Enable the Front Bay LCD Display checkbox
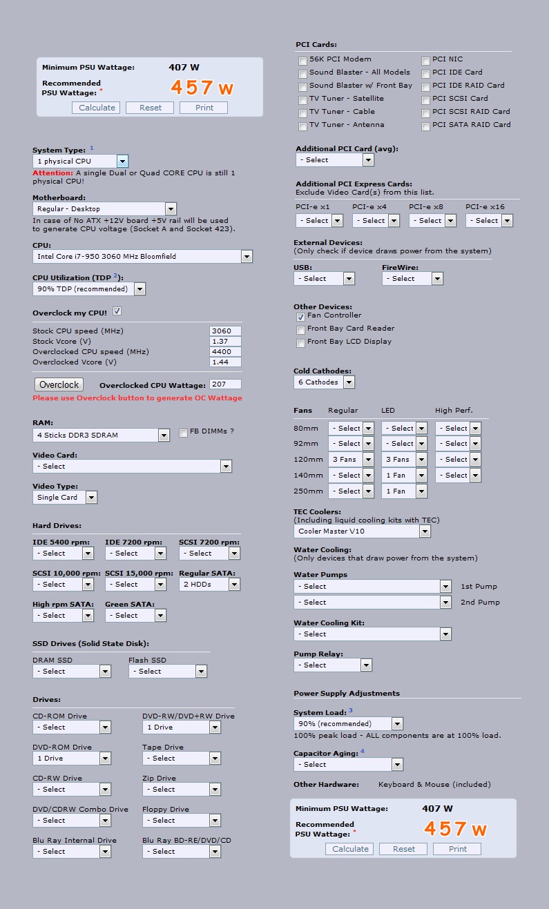This screenshot has height=909, width=549. (300, 342)
